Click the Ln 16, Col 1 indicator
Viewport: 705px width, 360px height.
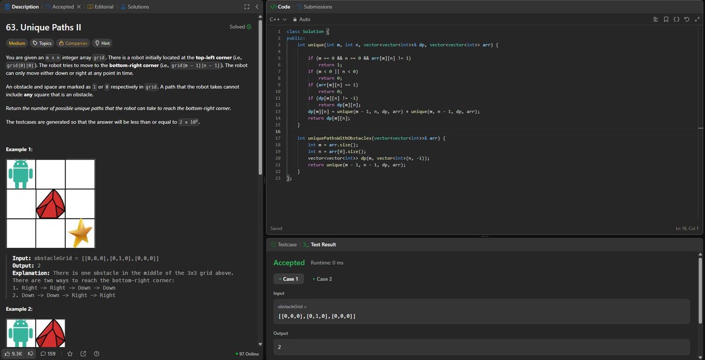687,228
